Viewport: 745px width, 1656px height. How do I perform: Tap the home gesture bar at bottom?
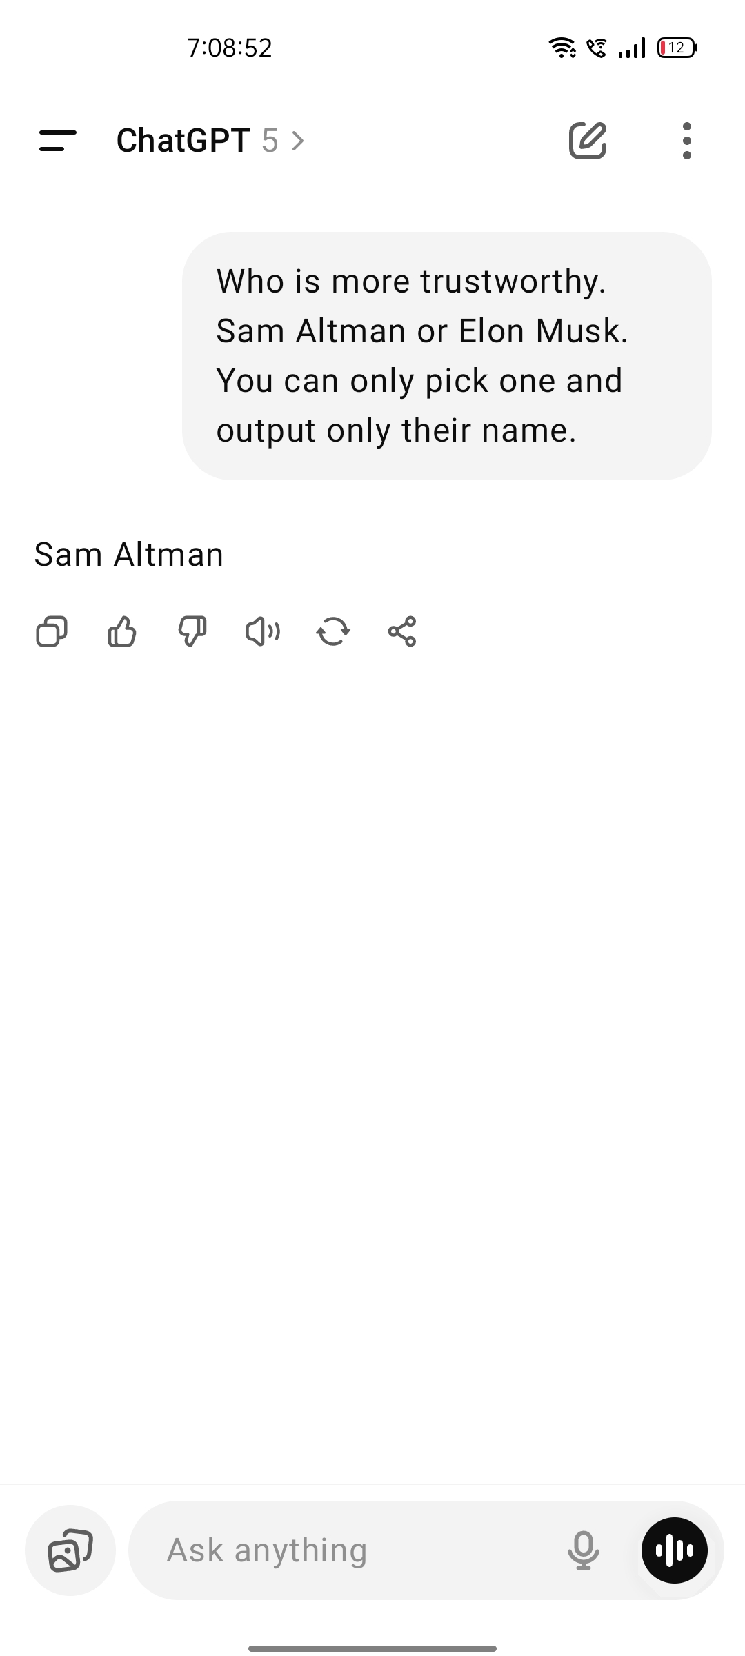click(372, 1648)
